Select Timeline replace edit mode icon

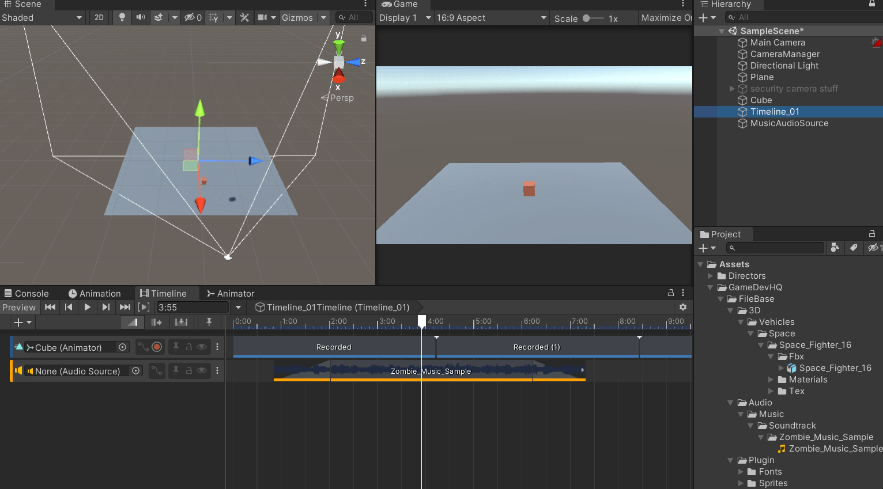[x=181, y=323]
